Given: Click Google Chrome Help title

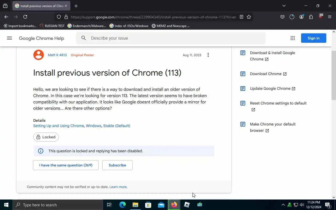Looking at the screenshot, I should click(41, 38).
